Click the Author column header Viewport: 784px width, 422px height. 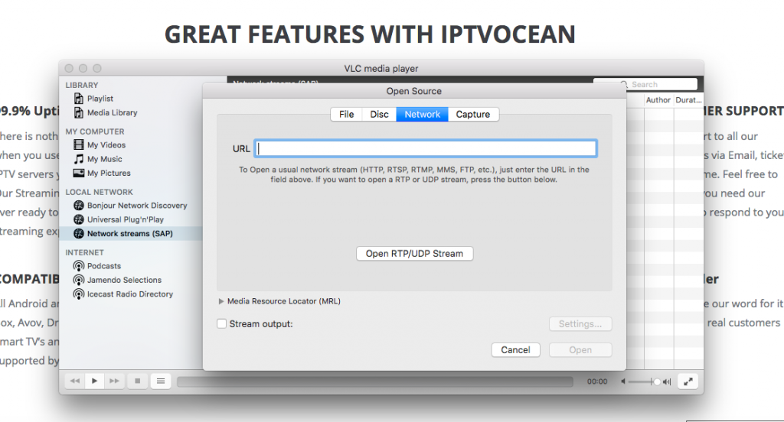(658, 100)
